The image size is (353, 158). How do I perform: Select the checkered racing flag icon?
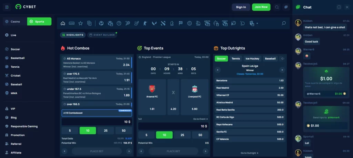tap(181, 23)
